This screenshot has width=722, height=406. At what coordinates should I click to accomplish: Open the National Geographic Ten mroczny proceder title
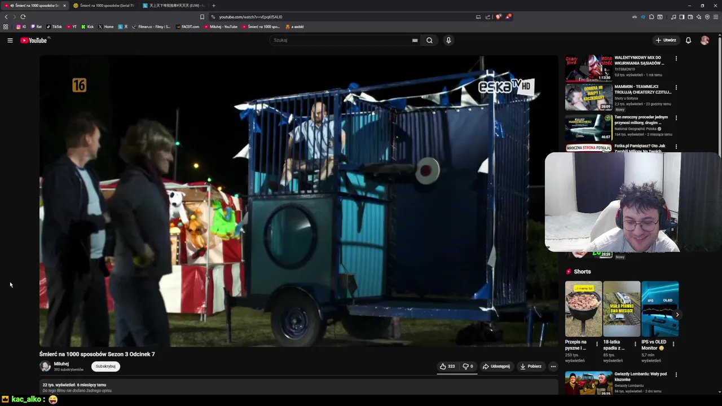[641, 120]
